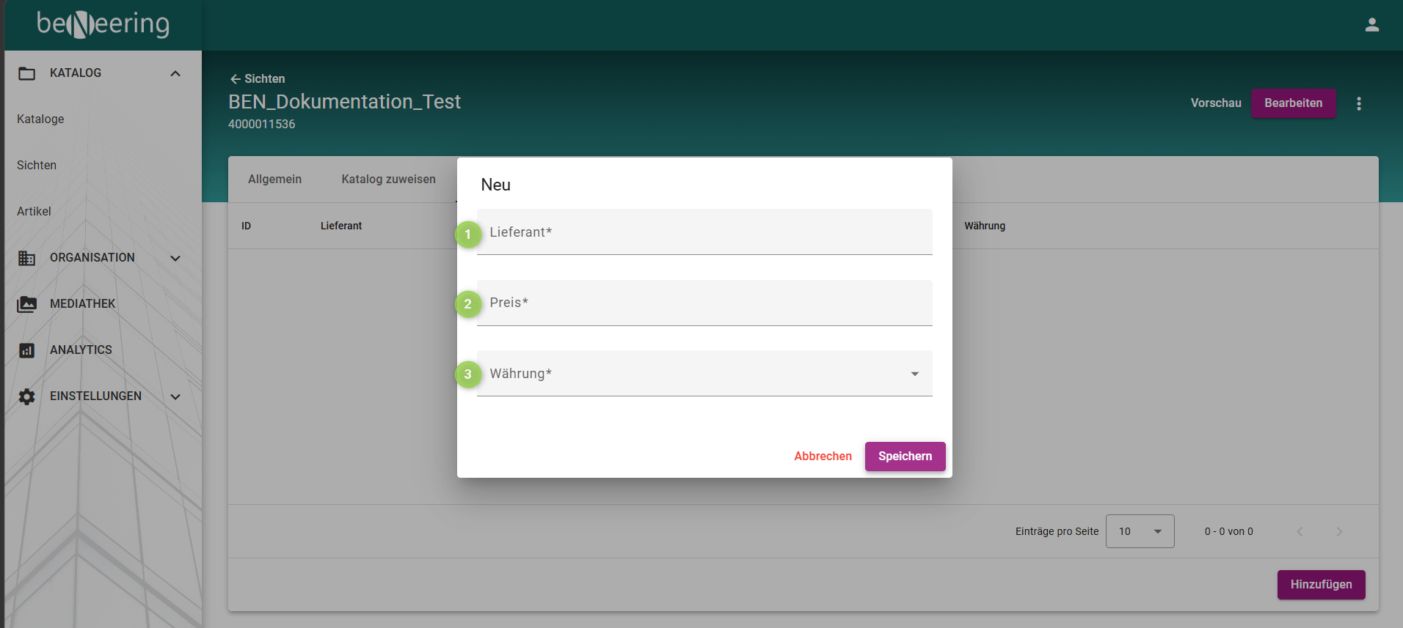Screen dimensions: 1403x628
Task: Expand the Einstellungen section chevron
Action: (x=175, y=396)
